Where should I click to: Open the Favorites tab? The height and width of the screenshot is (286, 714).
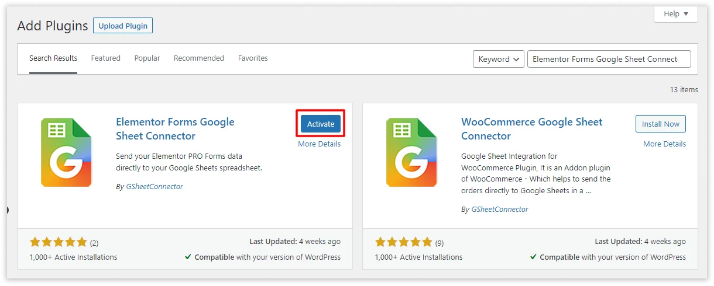(x=253, y=58)
